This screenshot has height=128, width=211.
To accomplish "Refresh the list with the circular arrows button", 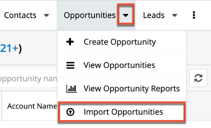I will point(198,78).
